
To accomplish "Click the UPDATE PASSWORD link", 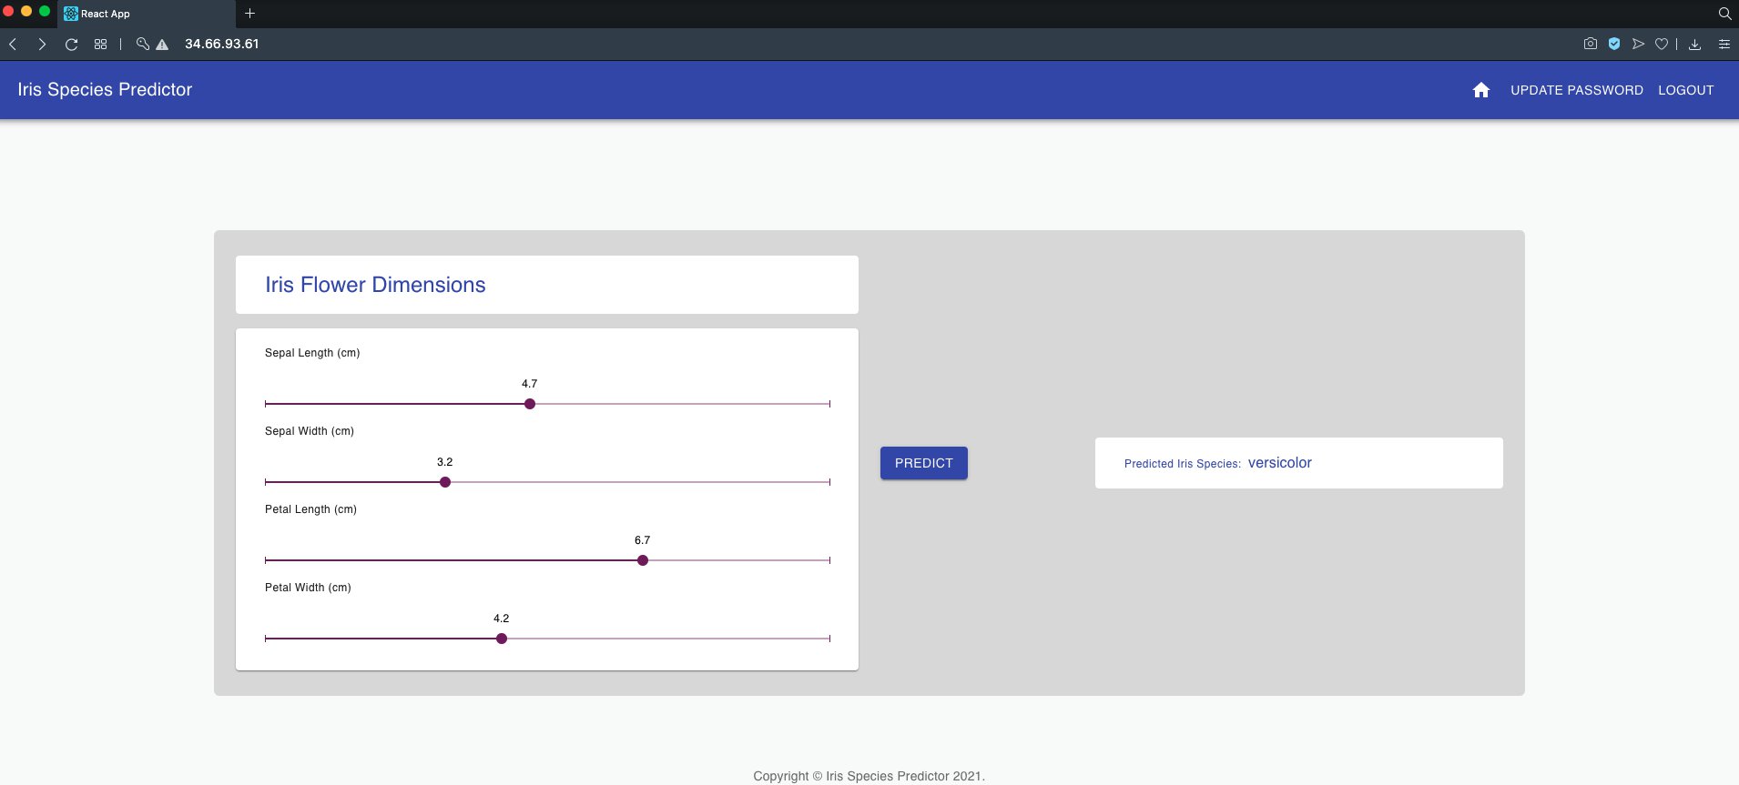I will (1576, 90).
